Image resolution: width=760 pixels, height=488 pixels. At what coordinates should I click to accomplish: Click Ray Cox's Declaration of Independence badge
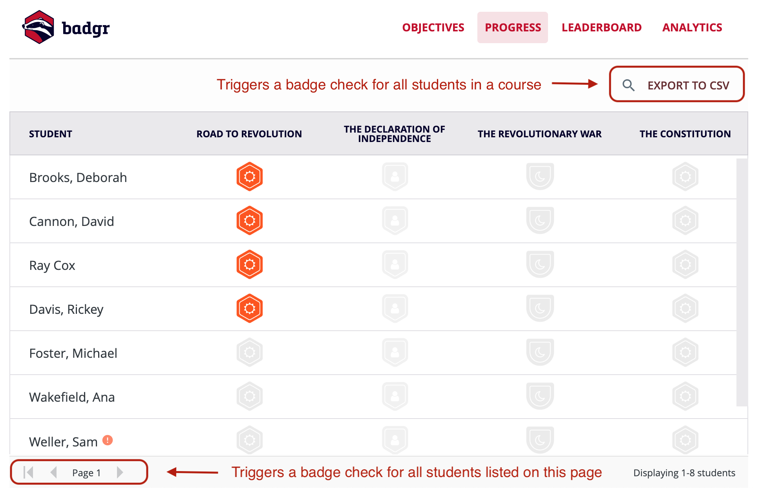395,264
